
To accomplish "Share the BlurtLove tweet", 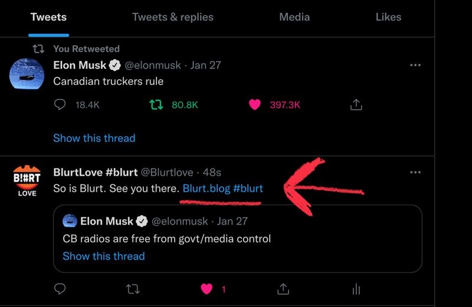I will [x=283, y=289].
